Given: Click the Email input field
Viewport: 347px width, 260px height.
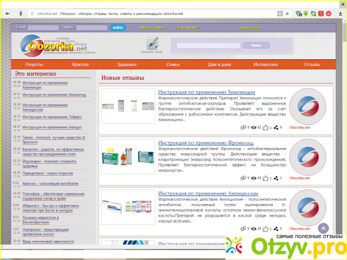Looking at the screenshot, I should [x=42, y=27].
